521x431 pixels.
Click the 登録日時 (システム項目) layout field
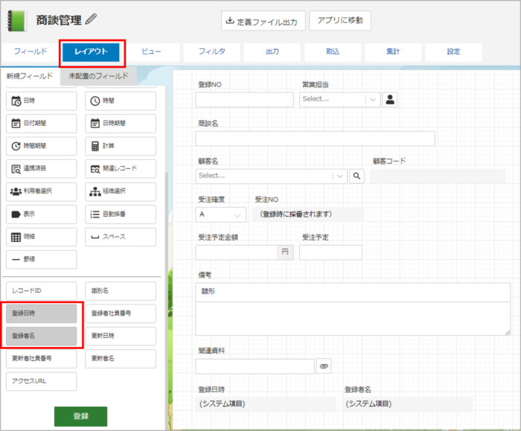(x=266, y=404)
